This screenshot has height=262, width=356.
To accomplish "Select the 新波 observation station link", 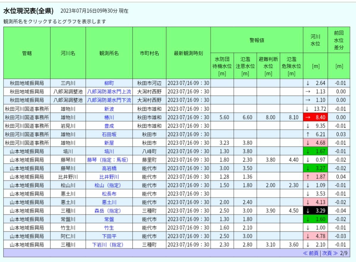I will pos(109,109).
